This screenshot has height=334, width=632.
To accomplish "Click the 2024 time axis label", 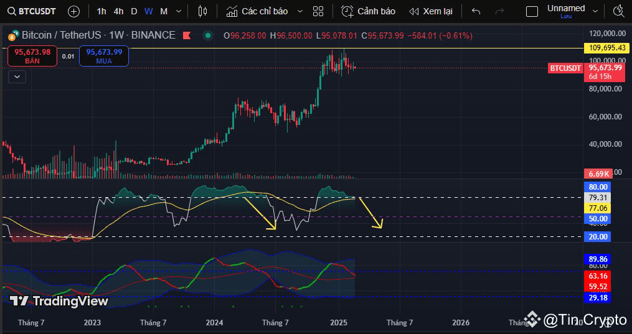I will click(x=214, y=323).
